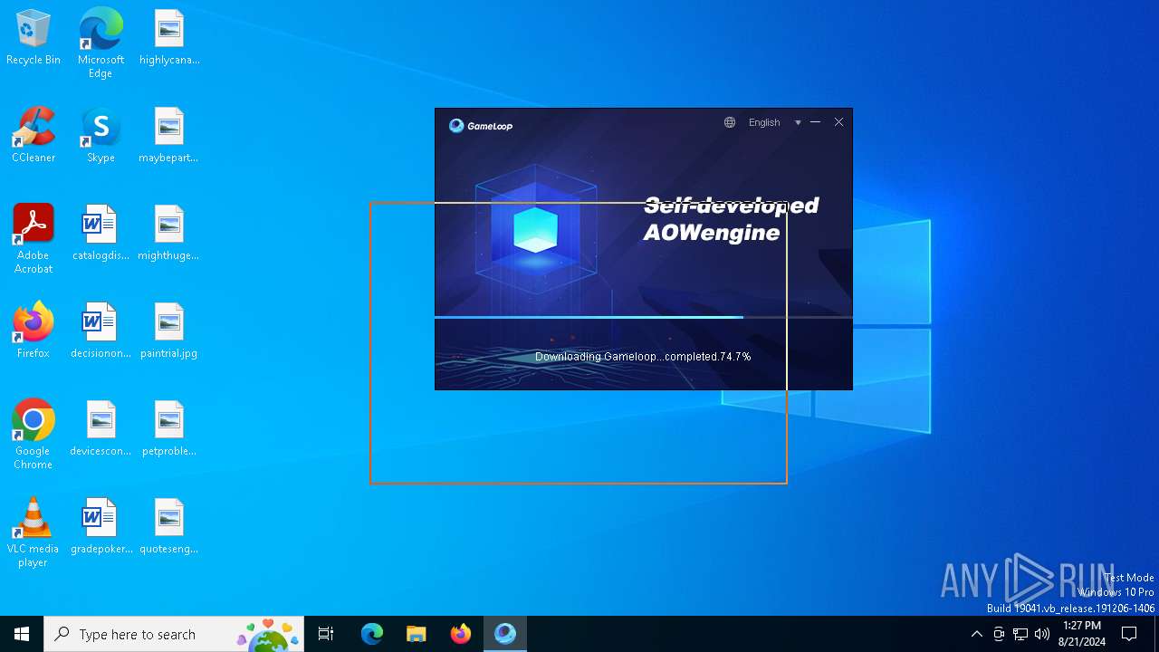Open the taskbar clock and date
The image size is (1159, 652).
click(x=1082, y=634)
